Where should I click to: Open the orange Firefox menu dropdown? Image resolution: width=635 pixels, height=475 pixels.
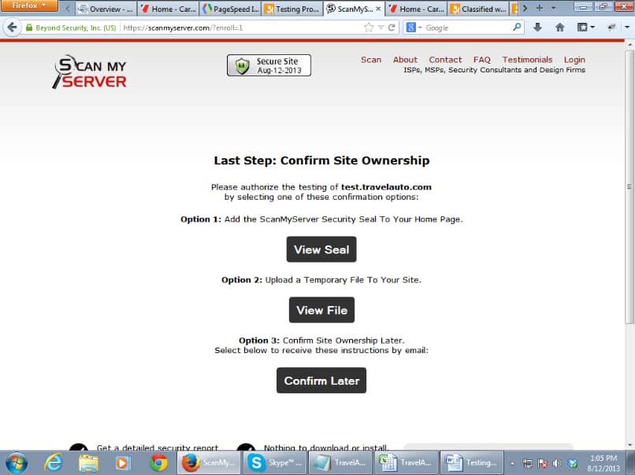click(30, 6)
